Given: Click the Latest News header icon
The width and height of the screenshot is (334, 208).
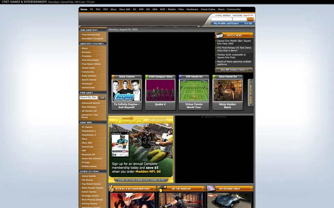Looking at the screenshot, I should [x=219, y=35].
